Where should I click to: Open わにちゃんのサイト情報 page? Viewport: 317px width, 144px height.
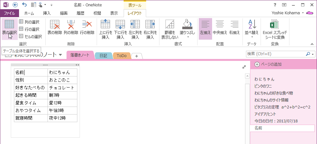272,100
